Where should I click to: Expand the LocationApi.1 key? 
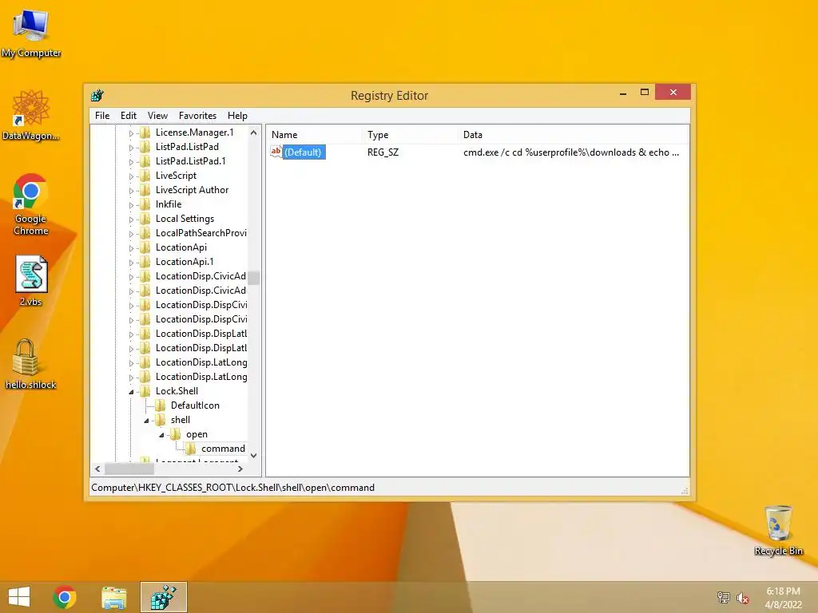[132, 262]
